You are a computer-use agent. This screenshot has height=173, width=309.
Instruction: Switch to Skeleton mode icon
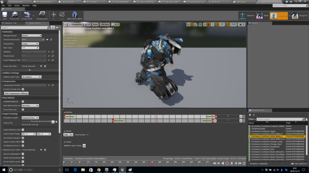tap(243, 16)
